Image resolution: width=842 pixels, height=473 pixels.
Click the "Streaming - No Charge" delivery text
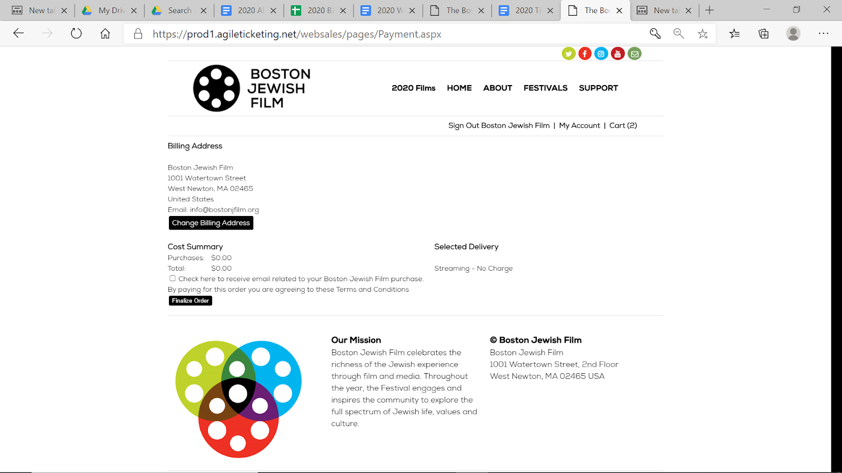473,269
